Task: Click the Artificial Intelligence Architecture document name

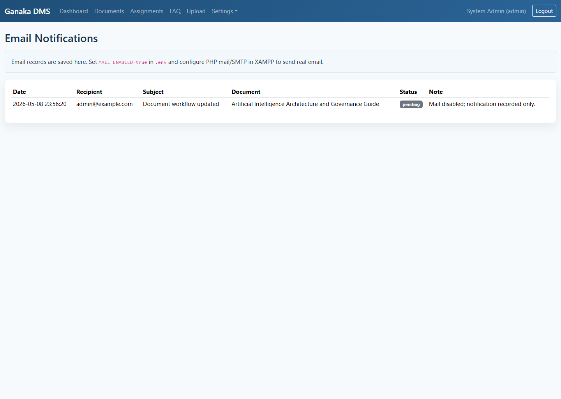Action: [305, 104]
